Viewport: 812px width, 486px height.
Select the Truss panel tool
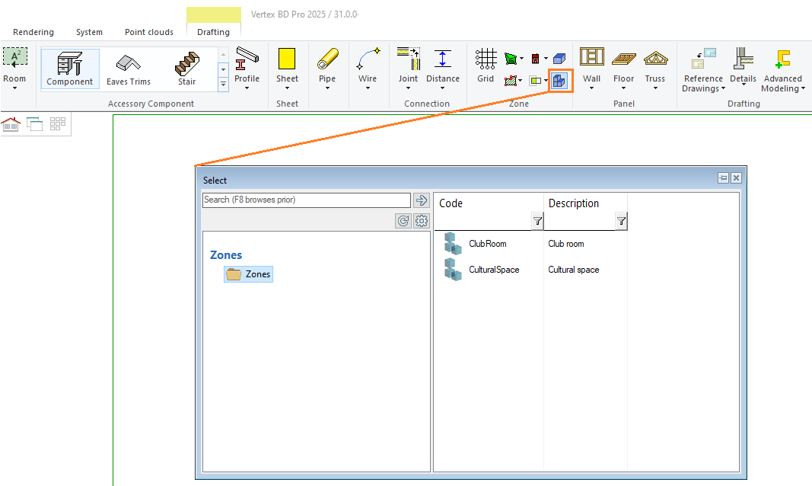click(x=654, y=66)
